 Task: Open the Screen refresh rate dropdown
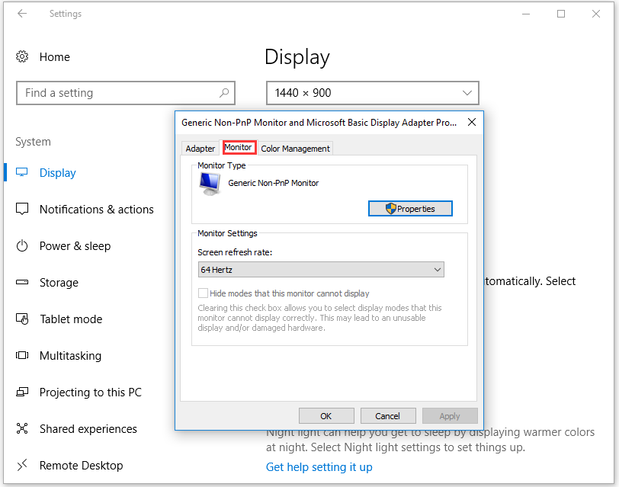321,270
